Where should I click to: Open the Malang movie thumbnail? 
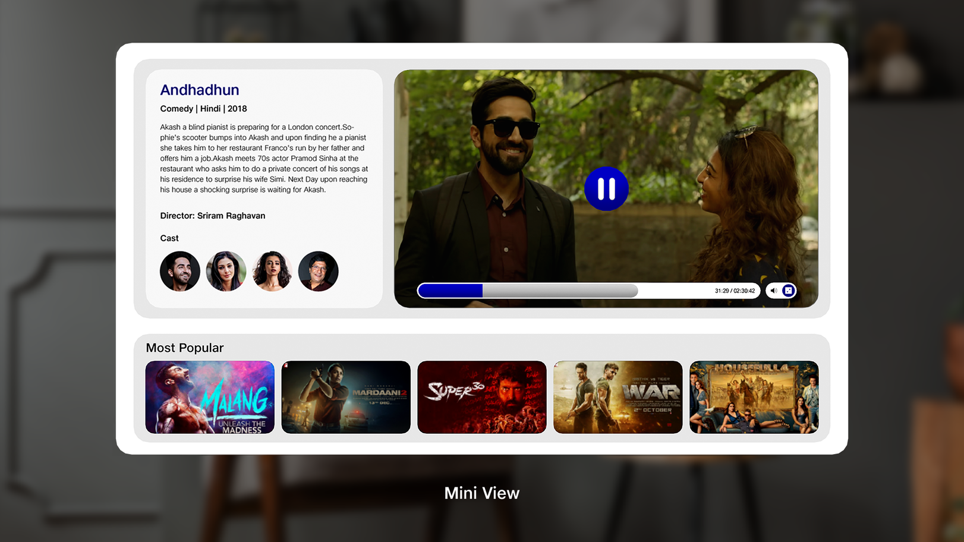pyautogui.click(x=210, y=397)
